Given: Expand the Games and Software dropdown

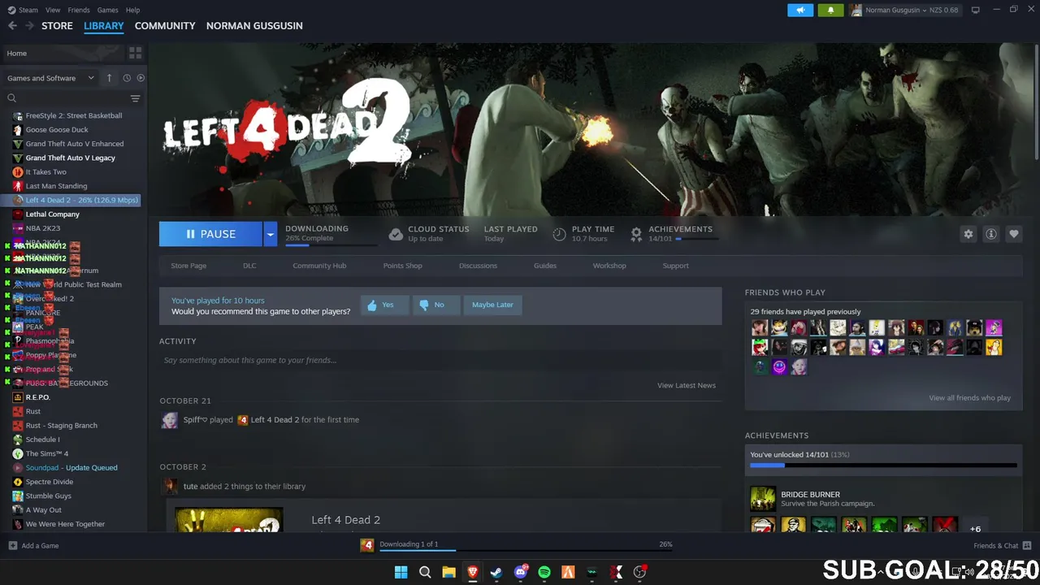Looking at the screenshot, I should 50,78.
